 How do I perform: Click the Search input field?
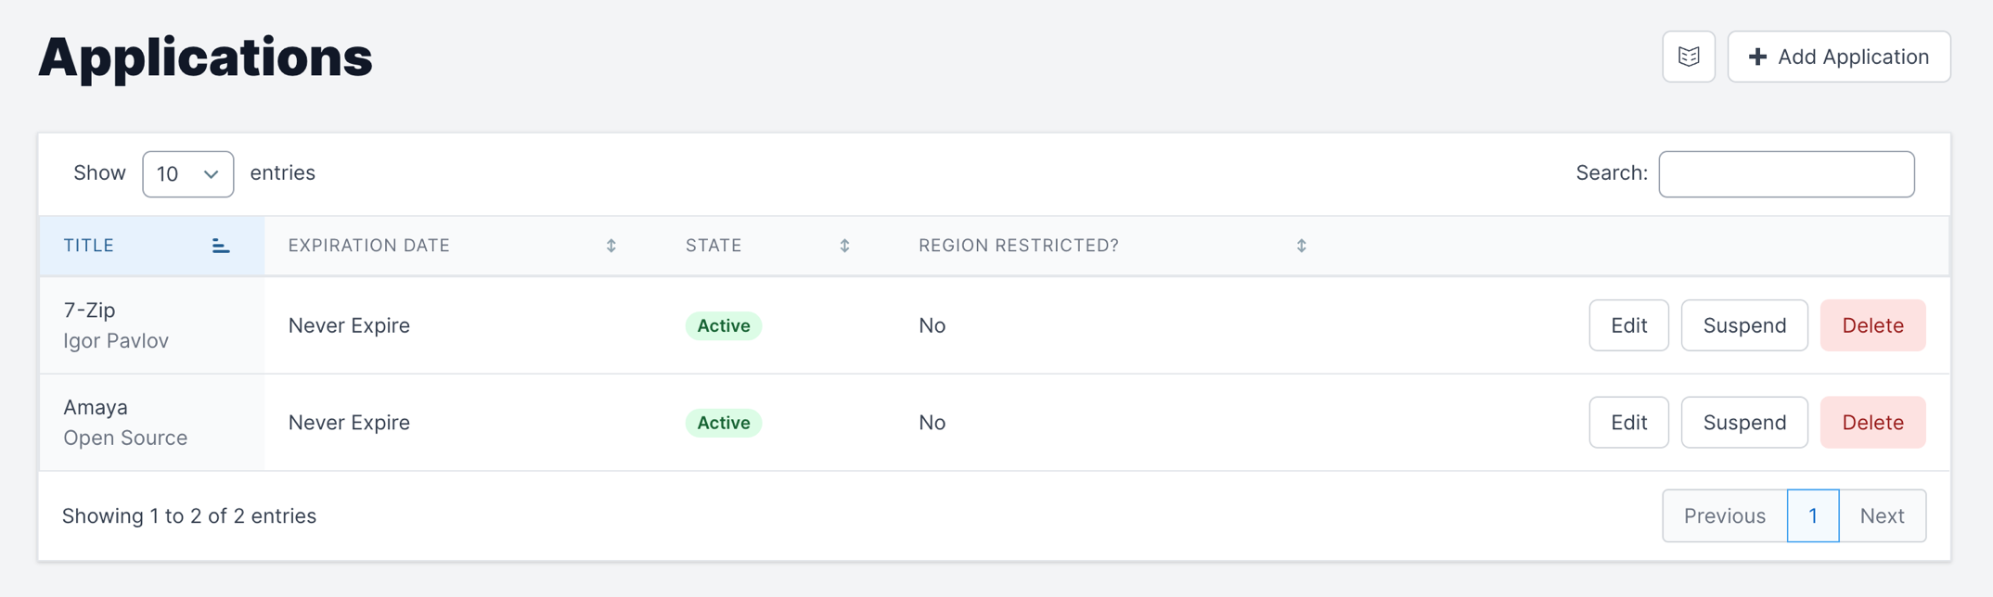pos(1786,174)
